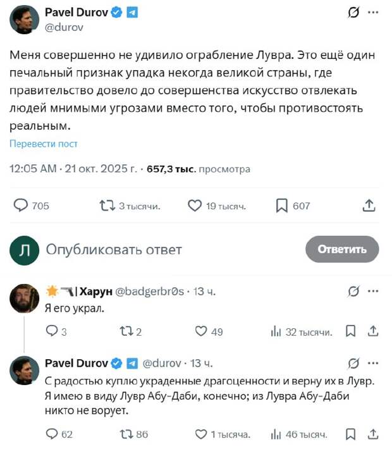Repost the main Louvre post
Image resolution: width=392 pixels, height=449 pixels.
tap(107, 206)
